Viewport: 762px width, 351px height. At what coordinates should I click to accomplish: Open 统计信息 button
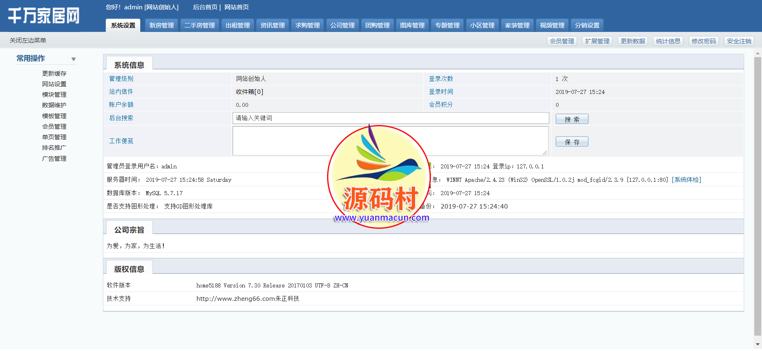(x=668, y=41)
